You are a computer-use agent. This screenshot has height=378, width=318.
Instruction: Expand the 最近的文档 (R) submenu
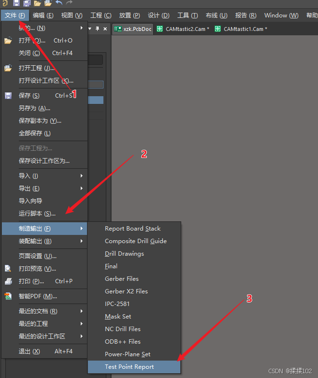44,311
